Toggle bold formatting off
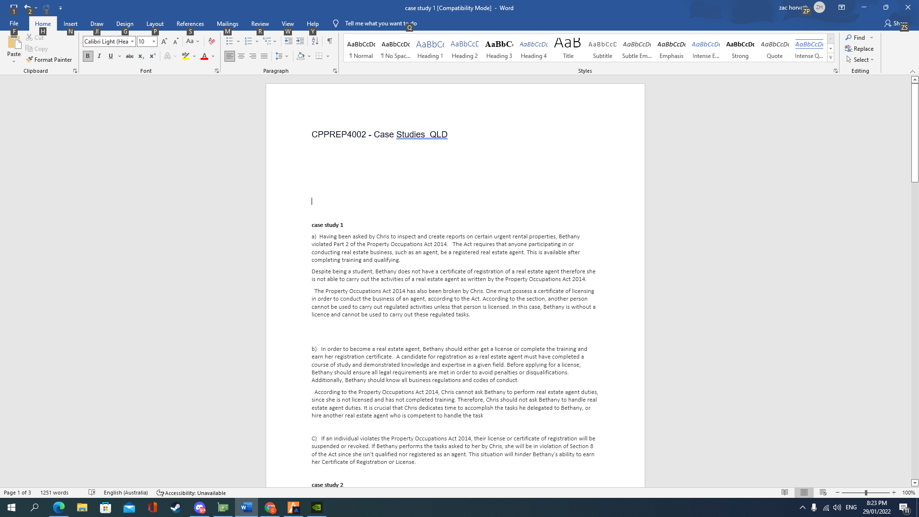Screen dimensions: 919x517 [x=88, y=56]
